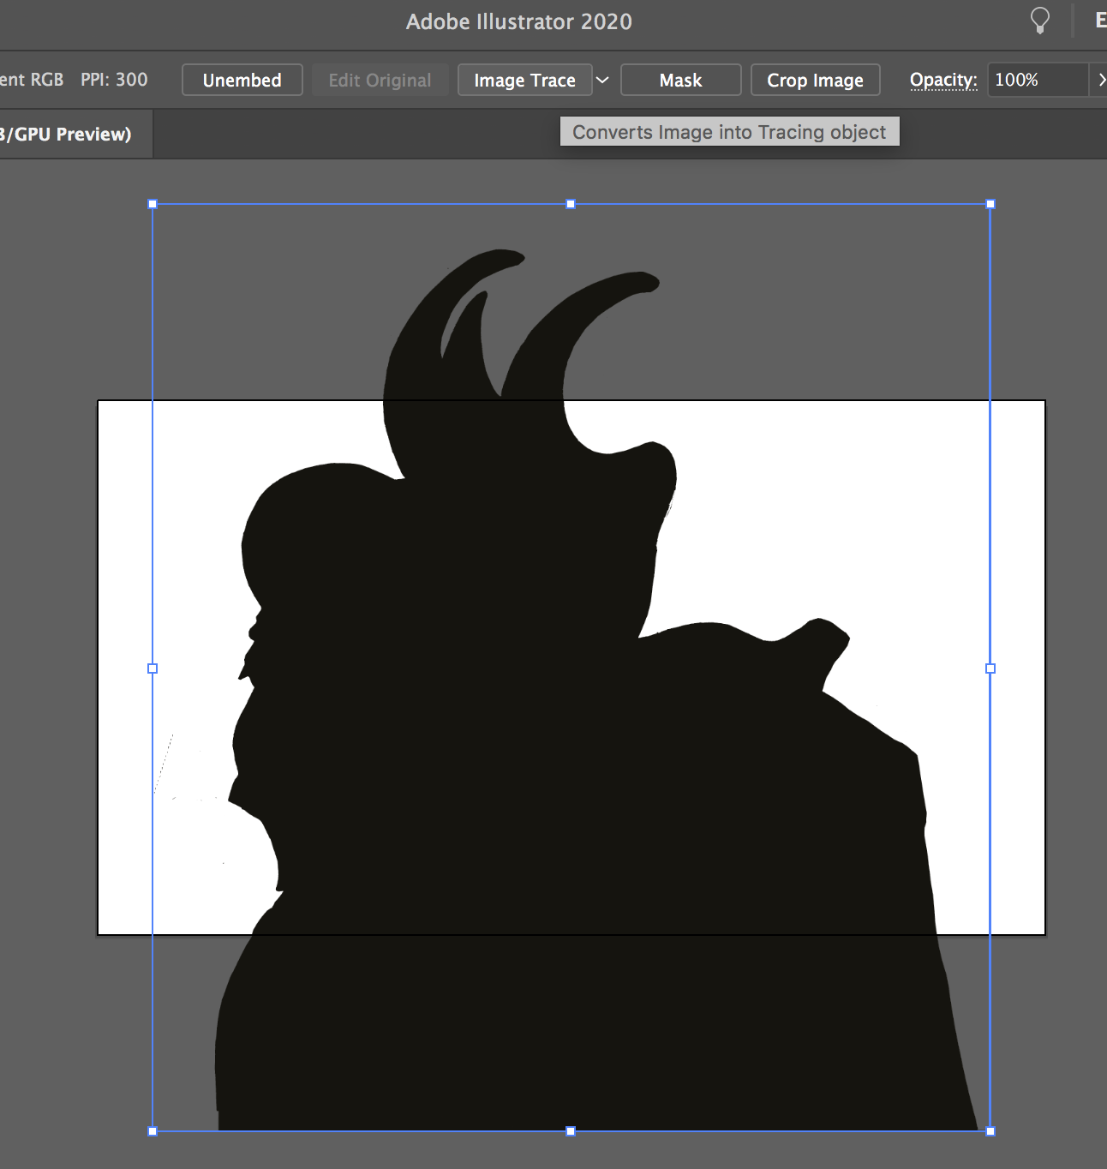Click the bottom-center bounding box handle
Screen dimensions: 1107x1169
click(571, 1131)
